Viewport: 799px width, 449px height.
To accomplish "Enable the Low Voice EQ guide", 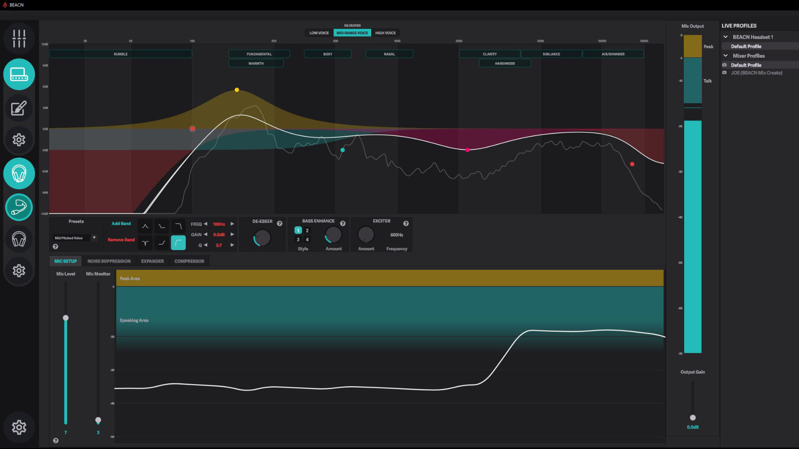I will click(319, 33).
